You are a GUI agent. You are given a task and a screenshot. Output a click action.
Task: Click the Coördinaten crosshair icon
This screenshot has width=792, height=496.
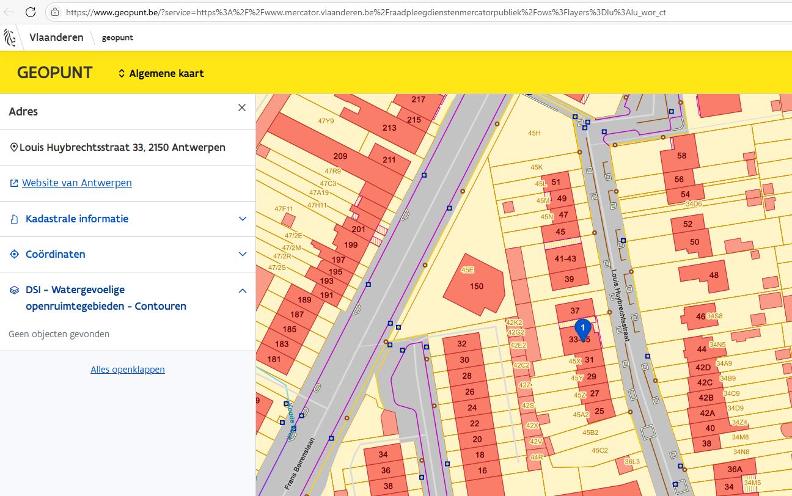tap(14, 254)
